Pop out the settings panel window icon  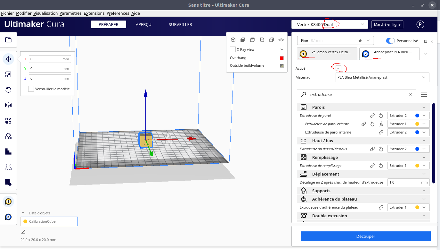click(x=425, y=41)
